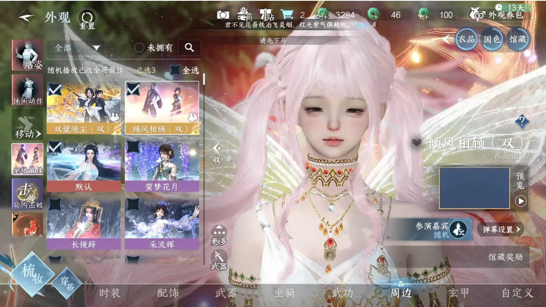This screenshot has width=546, height=307.
Task: Switch to the 武功 tab
Action: pyautogui.click(x=343, y=293)
